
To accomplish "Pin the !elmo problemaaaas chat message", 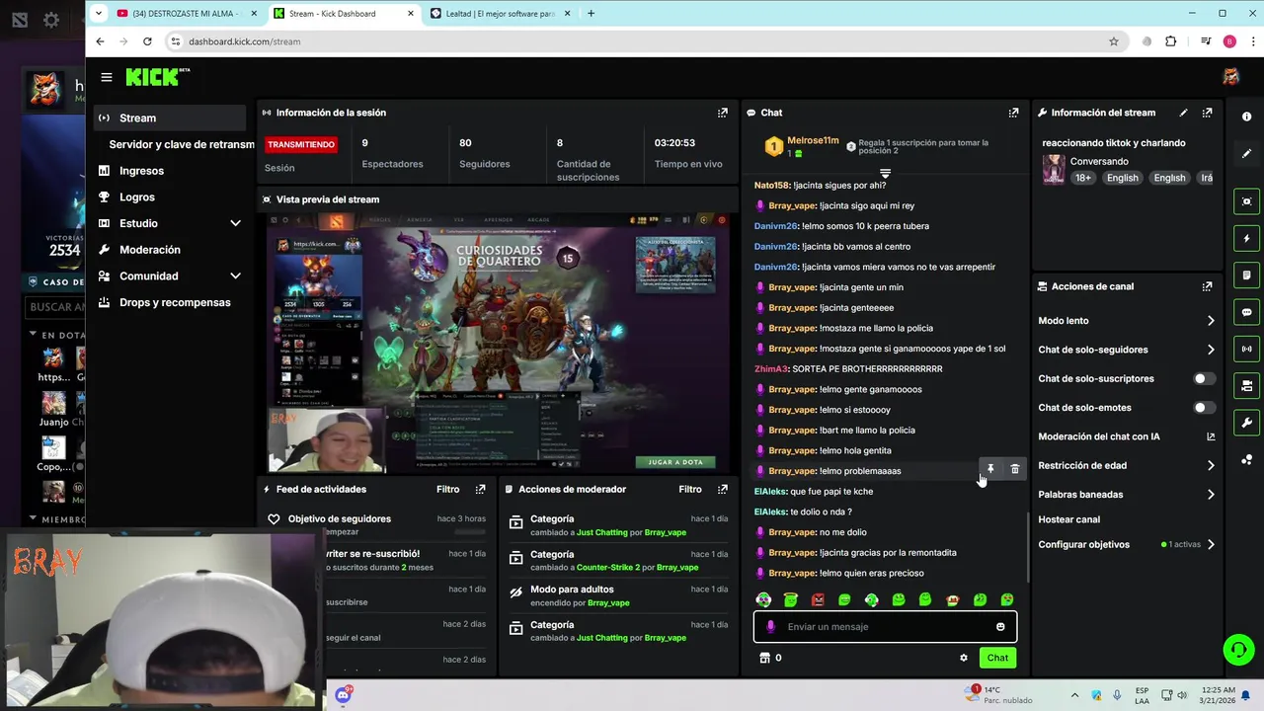I will pyautogui.click(x=990, y=469).
